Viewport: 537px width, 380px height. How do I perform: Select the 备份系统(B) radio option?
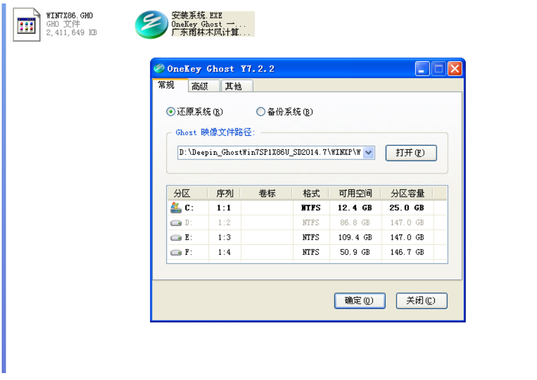point(284,111)
